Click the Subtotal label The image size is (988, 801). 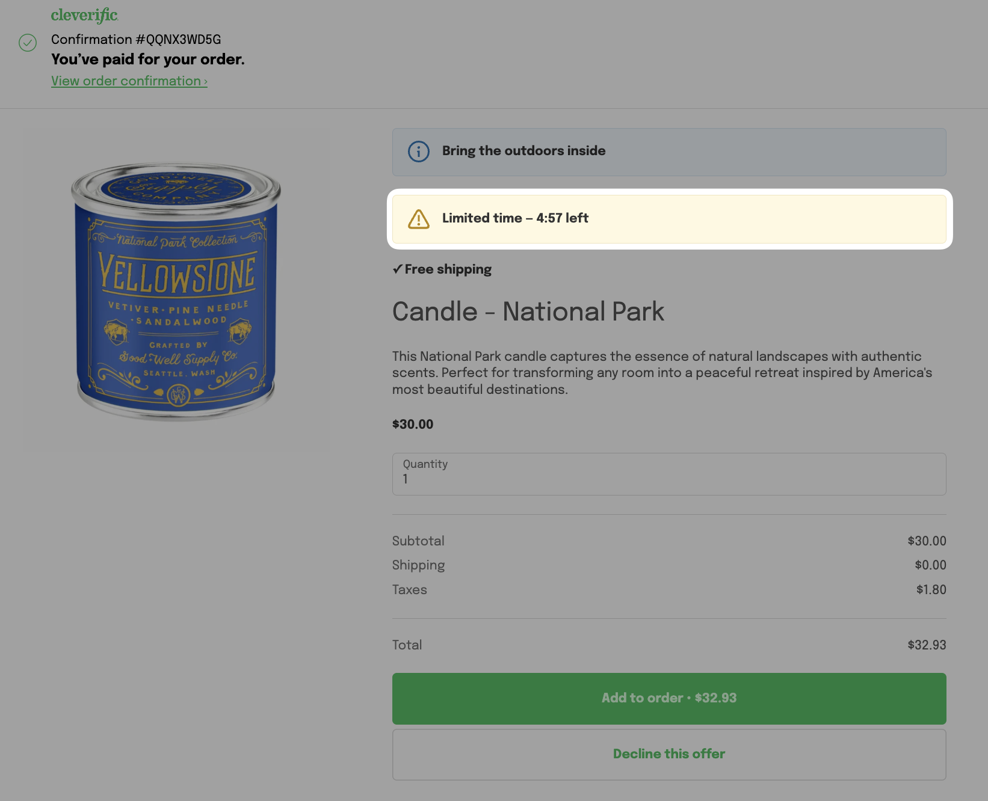418,541
